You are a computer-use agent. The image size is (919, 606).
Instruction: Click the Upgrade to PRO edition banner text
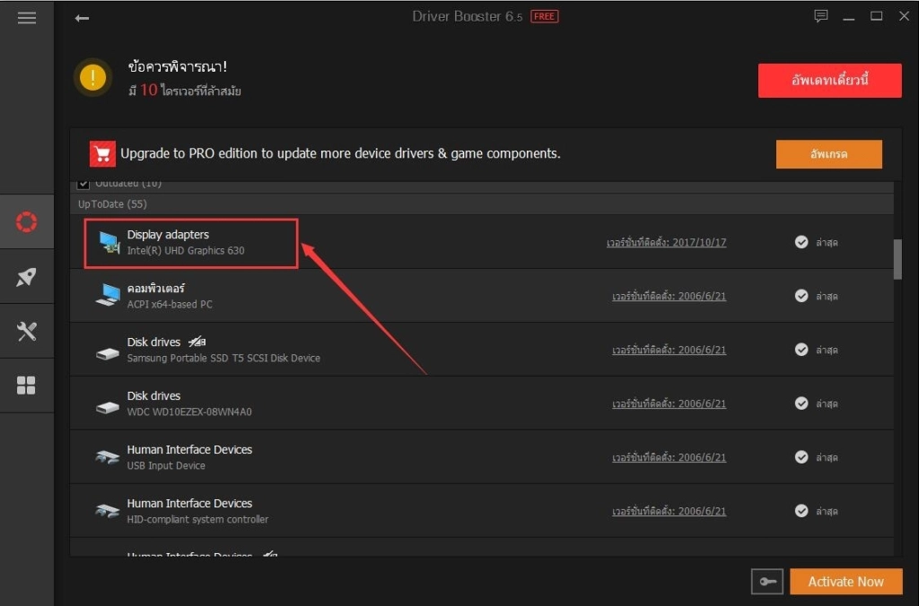coord(340,153)
